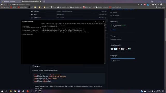166x93 pixels.
Task: Open the second contributor avatar
Action: tap(115, 49)
